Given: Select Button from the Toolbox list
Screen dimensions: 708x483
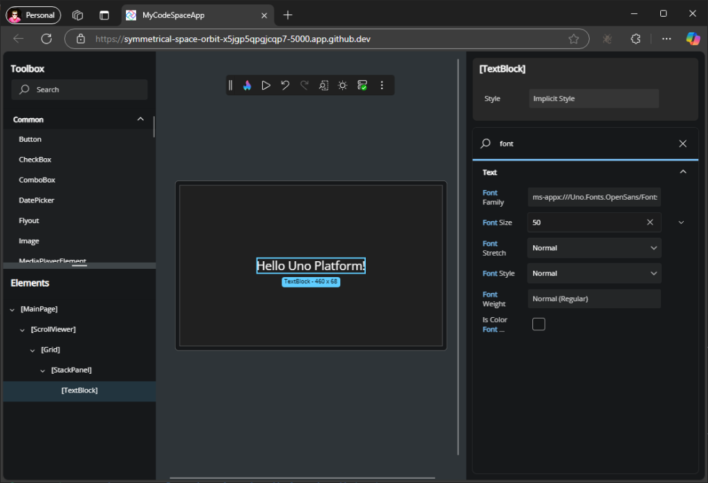Looking at the screenshot, I should coord(30,139).
